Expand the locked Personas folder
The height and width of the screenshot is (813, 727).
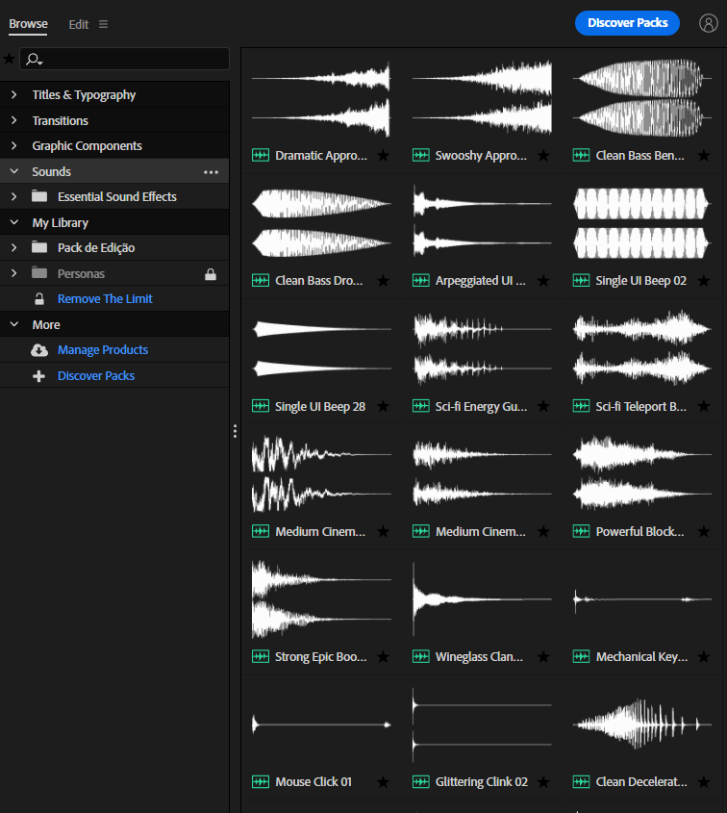pos(14,273)
